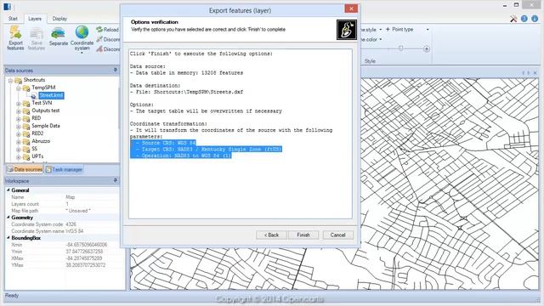Expand the RED tree node
544x306 pixels.
(19, 119)
